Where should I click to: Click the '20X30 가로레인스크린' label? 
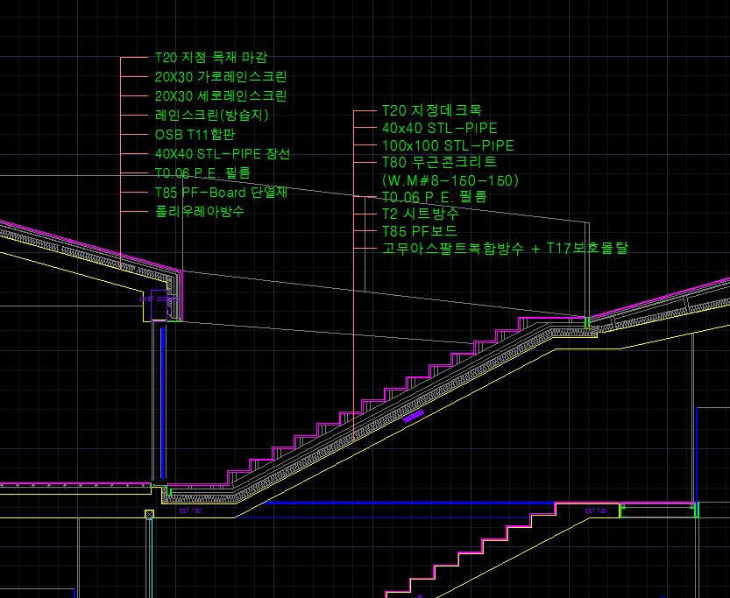[220, 77]
